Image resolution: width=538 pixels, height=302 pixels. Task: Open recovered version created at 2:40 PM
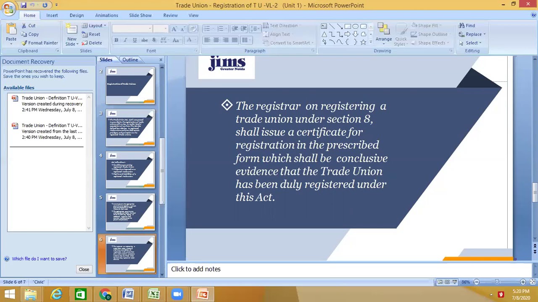pyautogui.click(x=47, y=131)
